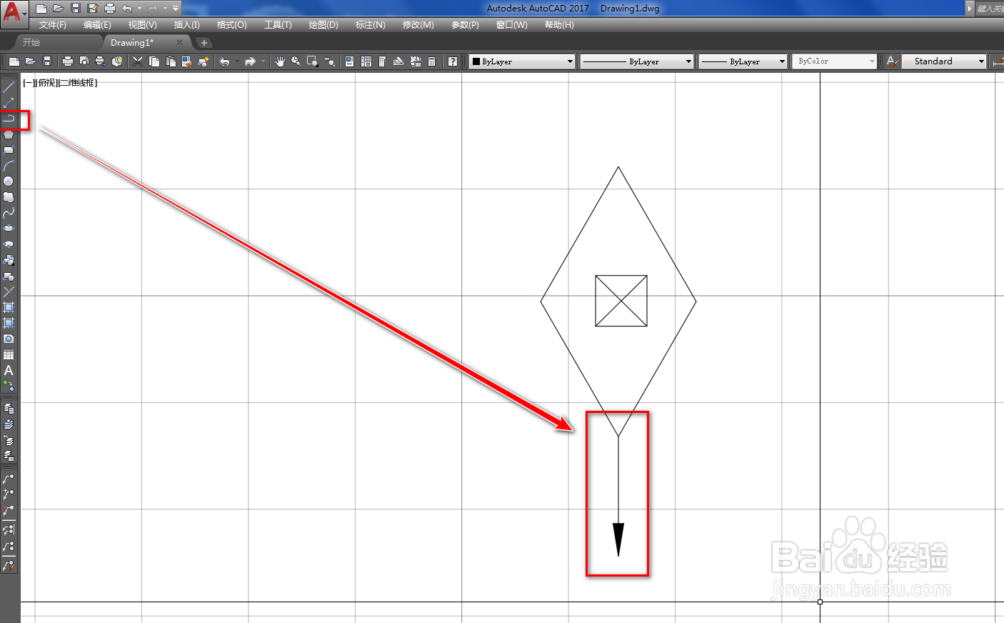The width and height of the screenshot is (1004, 623).
Task: Select the Circle tool
Action: click(x=9, y=181)
